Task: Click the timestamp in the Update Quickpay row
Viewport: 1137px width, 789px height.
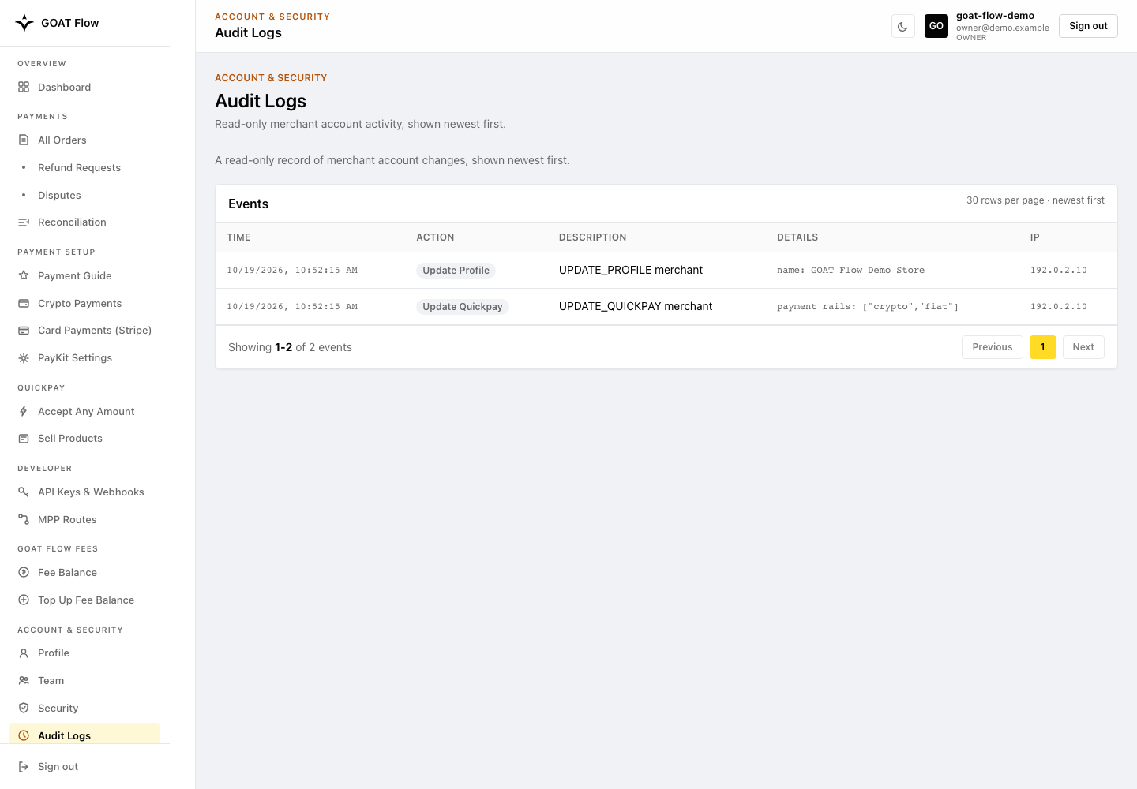Action: 292,307
